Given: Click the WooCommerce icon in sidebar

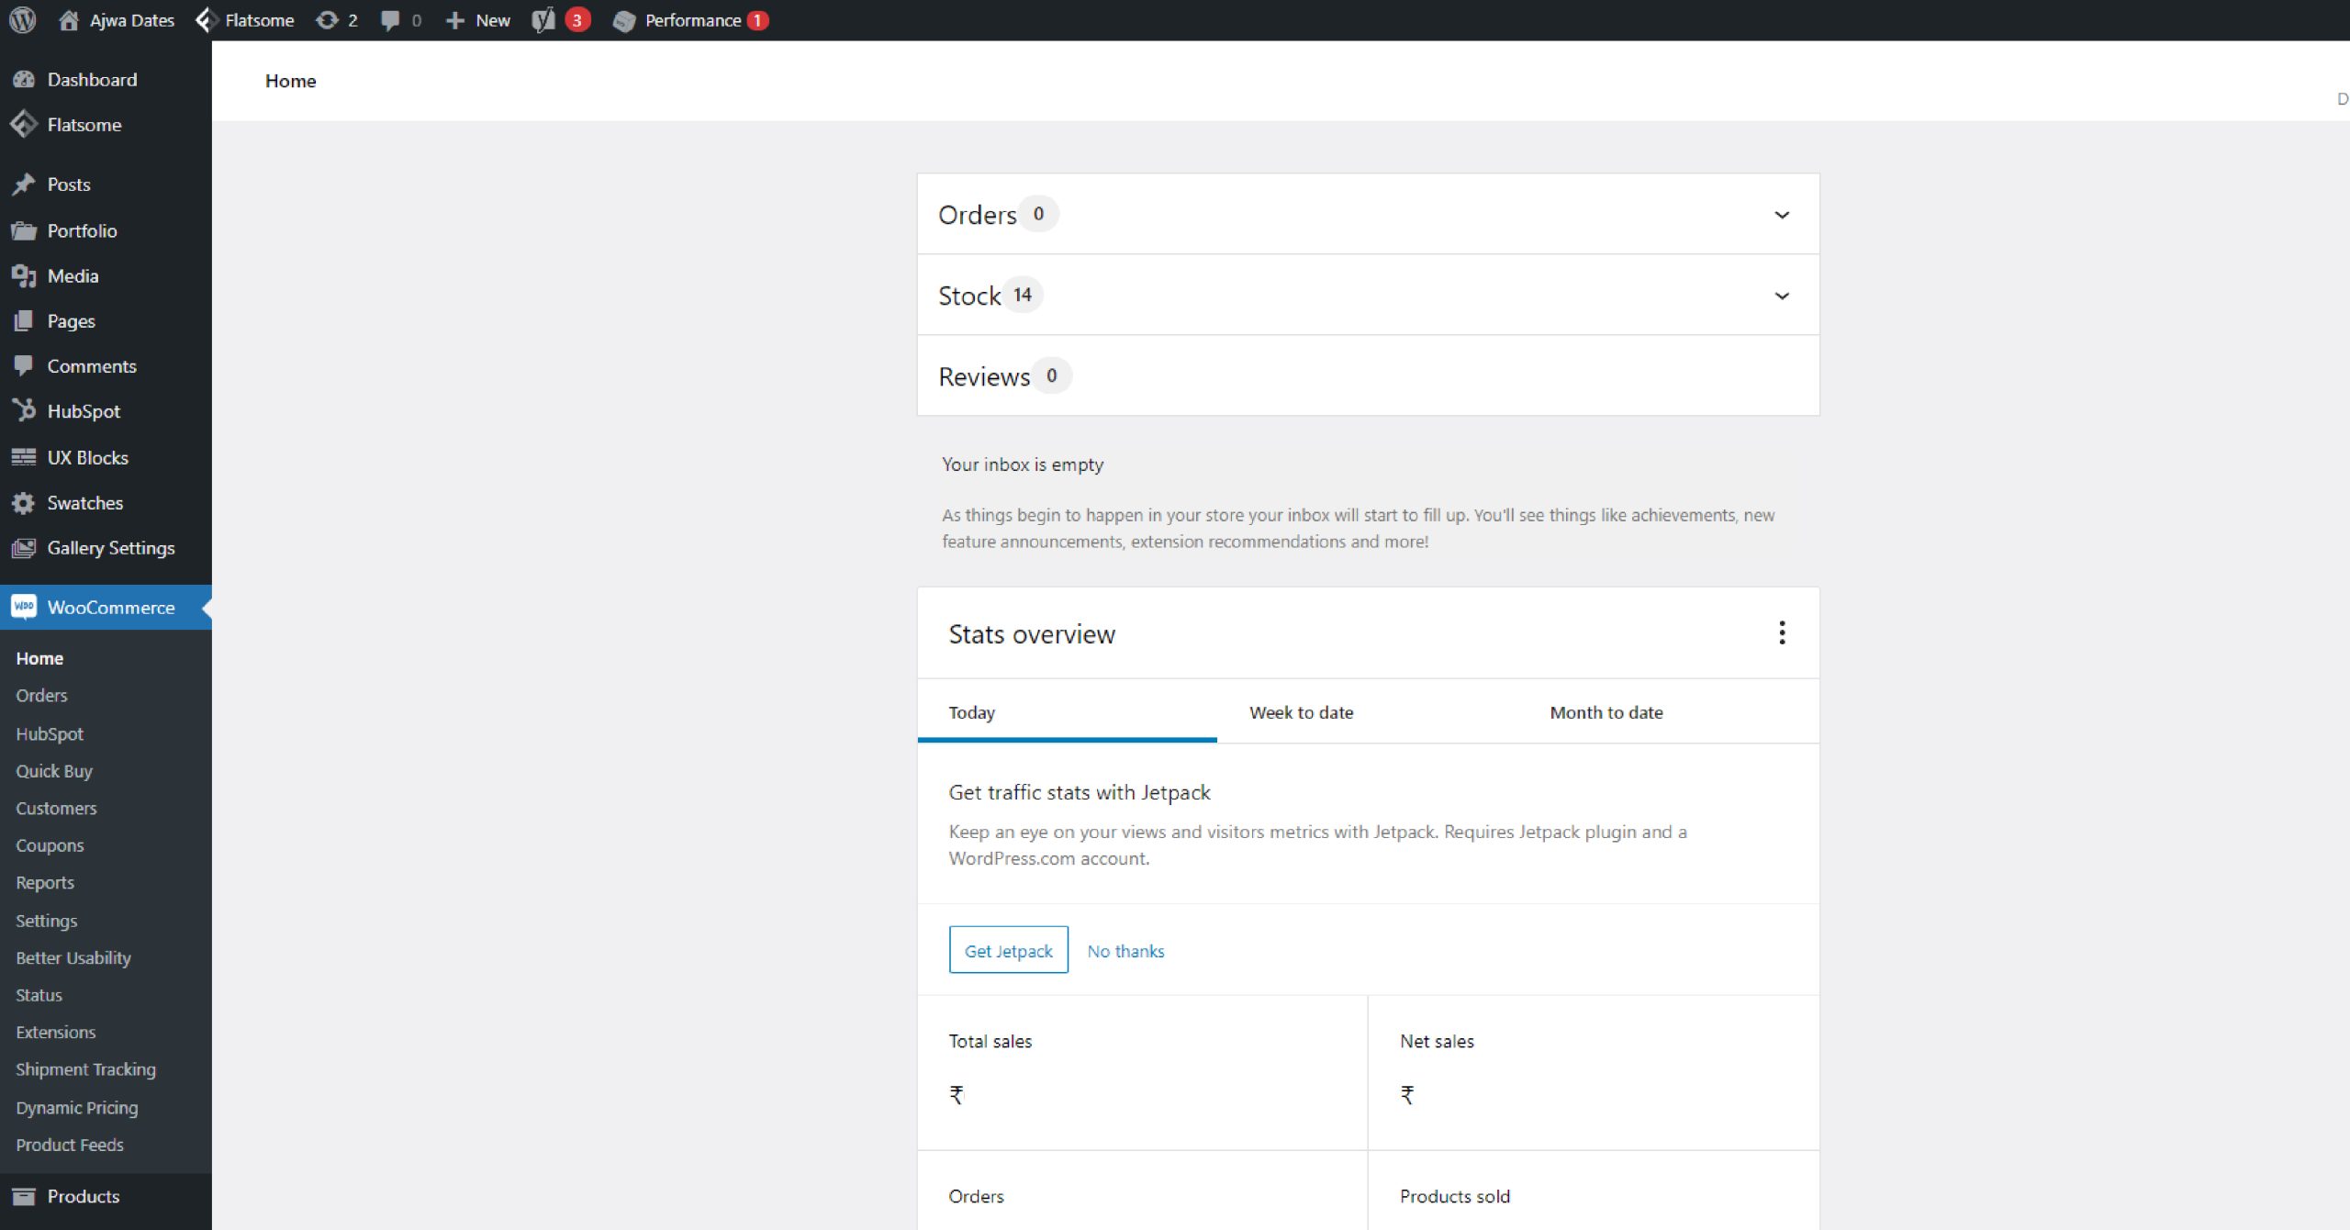Looking at the screenshot, I should [22, 608].
